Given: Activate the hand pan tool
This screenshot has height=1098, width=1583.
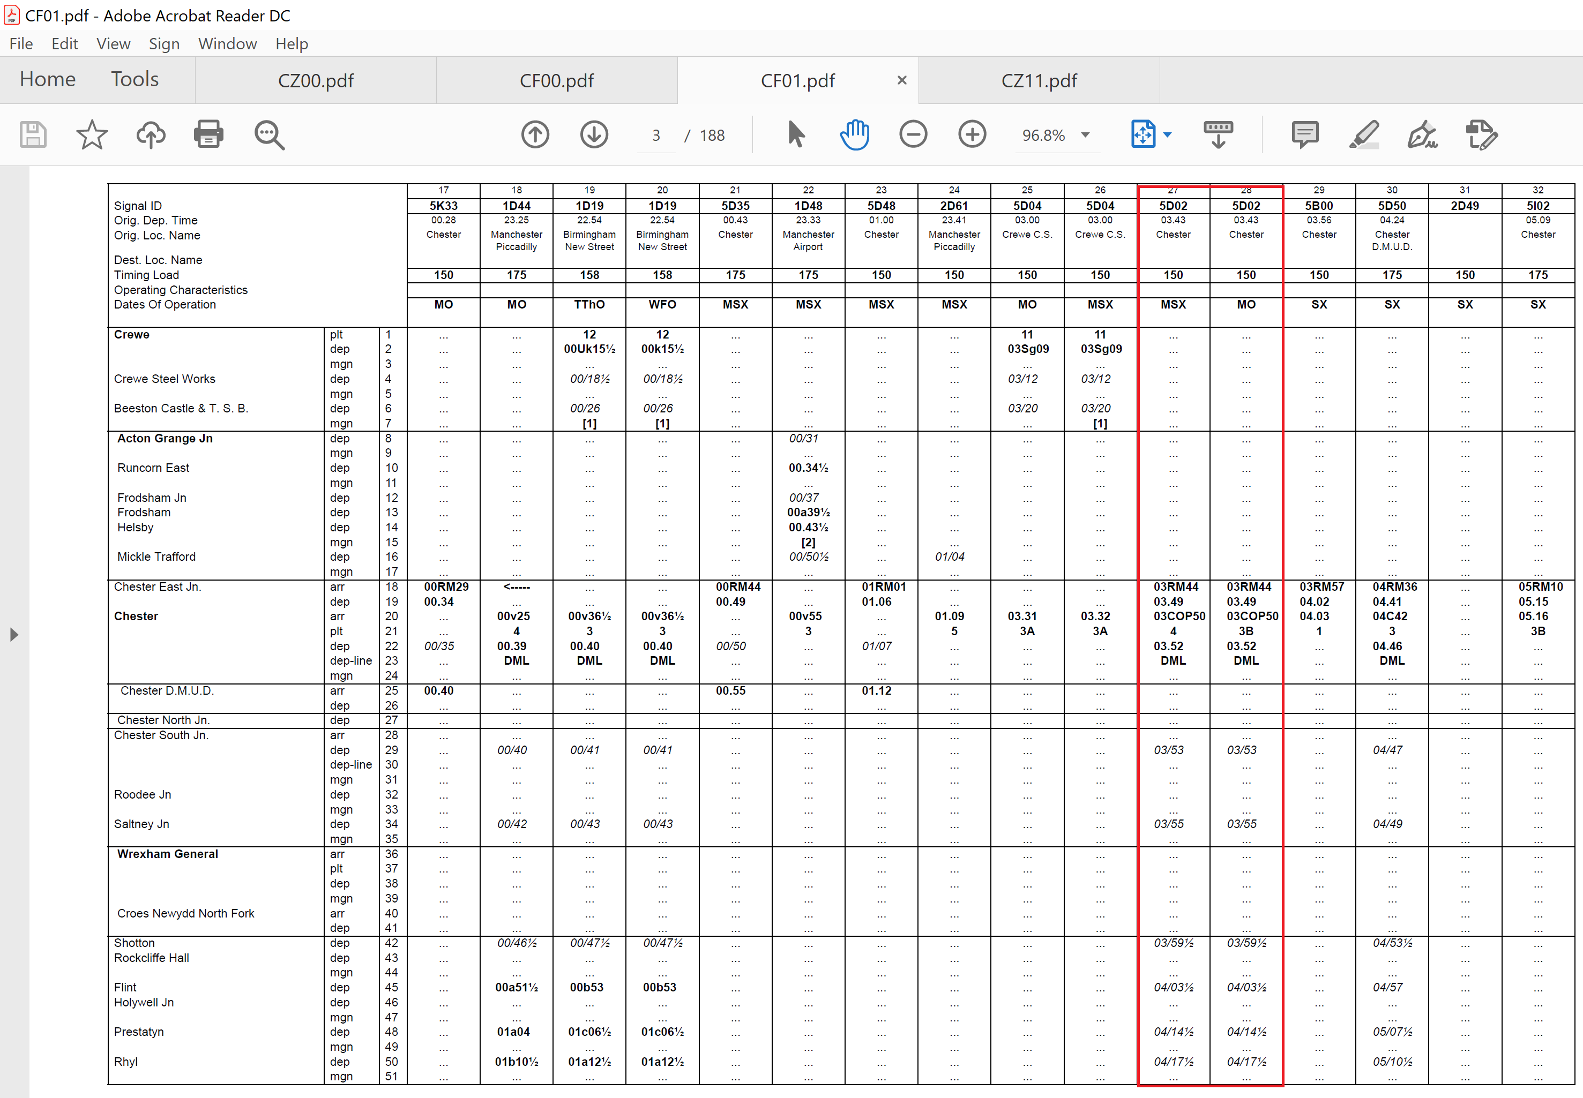Looking at the screenshot, I should [855, 135].
